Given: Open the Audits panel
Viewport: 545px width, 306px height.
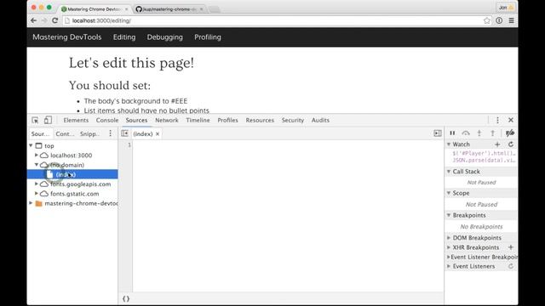Looking at the screenshot, I should tap(320, 120).
